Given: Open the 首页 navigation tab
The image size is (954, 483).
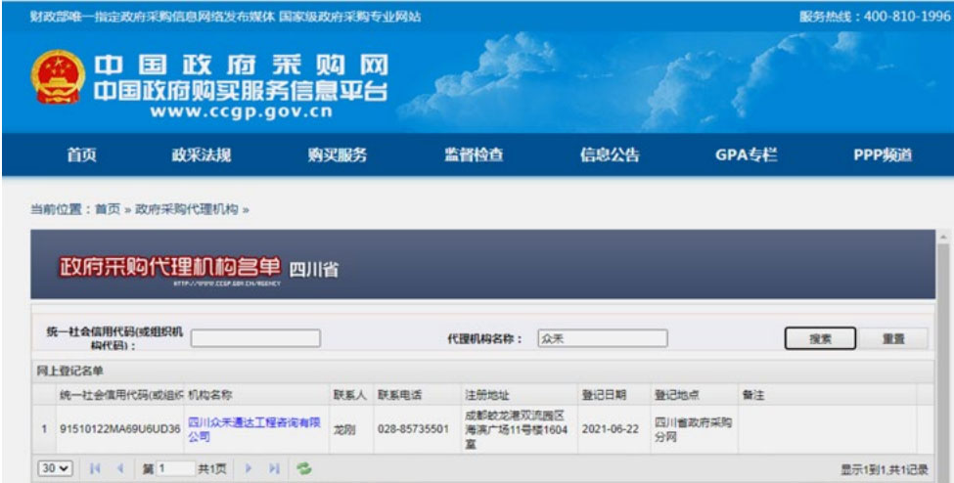Looking at the screenshot, I should (81, 154).
